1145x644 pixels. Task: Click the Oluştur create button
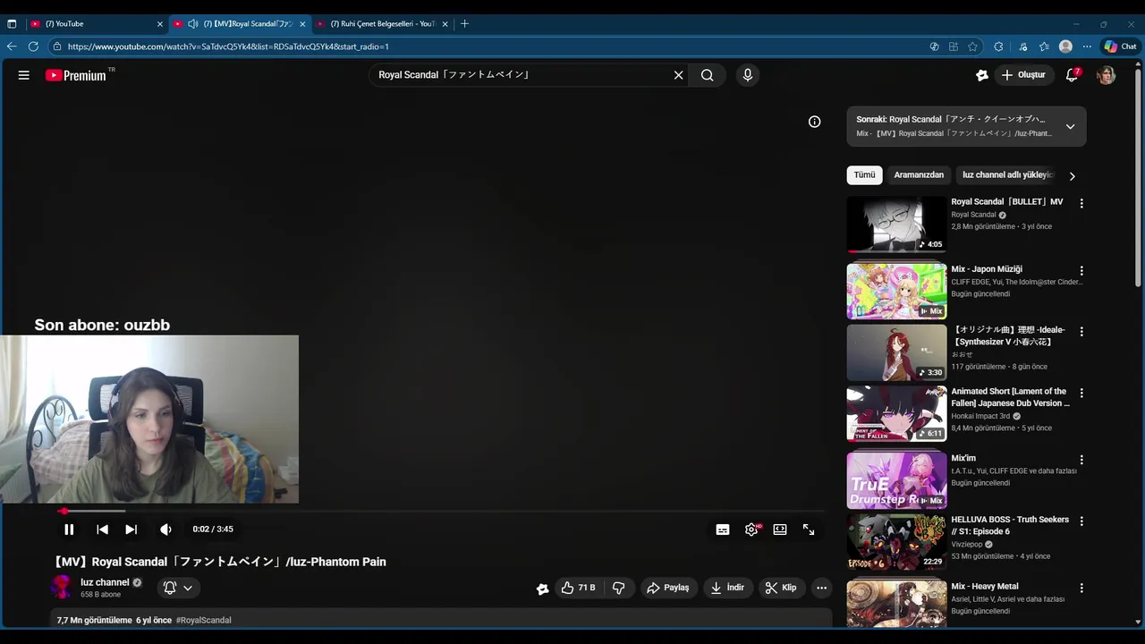[x=1023, y=75]
